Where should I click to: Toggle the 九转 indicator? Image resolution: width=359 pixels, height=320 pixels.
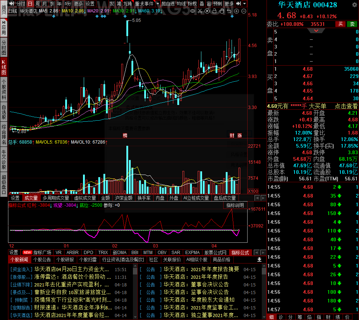pyautogui.click(x=127, y=4)
